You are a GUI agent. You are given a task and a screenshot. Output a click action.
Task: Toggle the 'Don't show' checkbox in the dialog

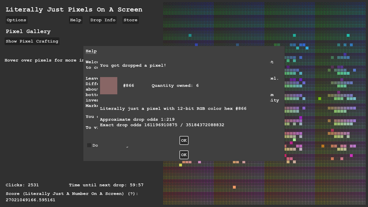[89, 145]
